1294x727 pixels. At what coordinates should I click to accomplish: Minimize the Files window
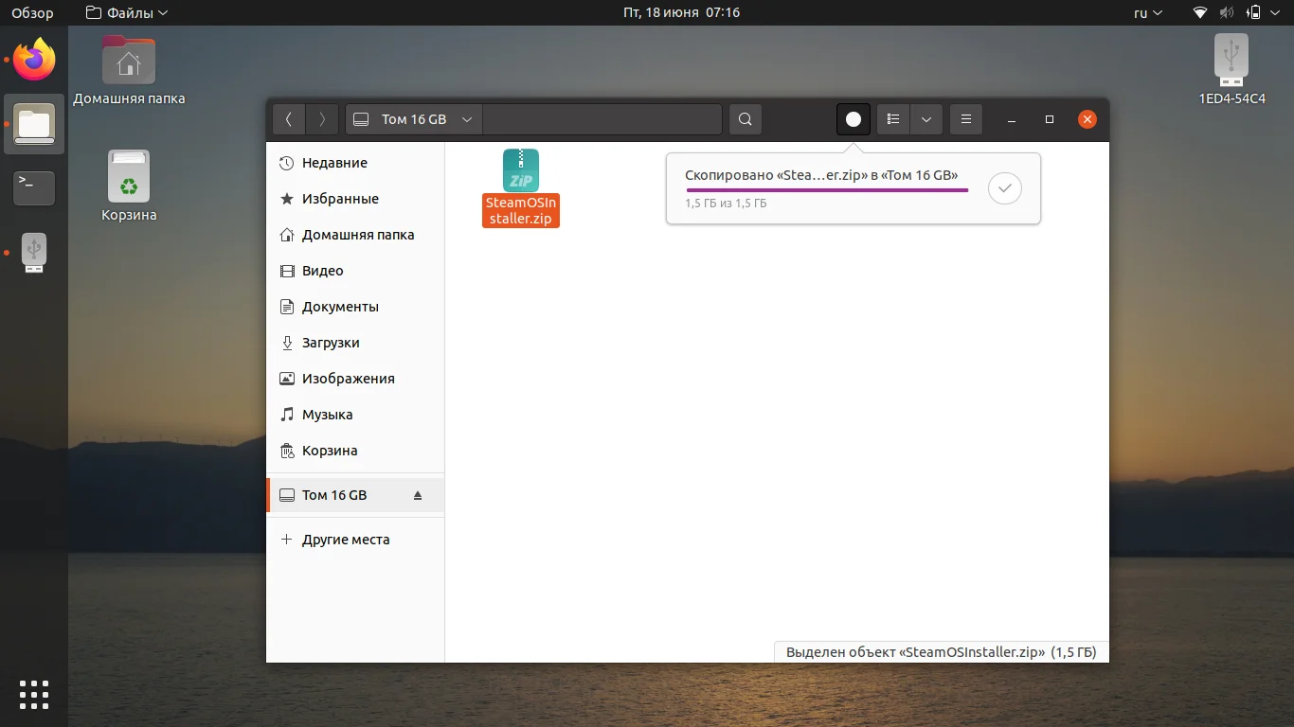pyautogui.click(x=1013, y=119)
